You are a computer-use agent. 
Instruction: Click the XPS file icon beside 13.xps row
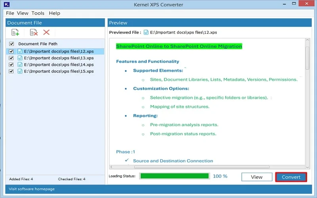tap(20, 58)
